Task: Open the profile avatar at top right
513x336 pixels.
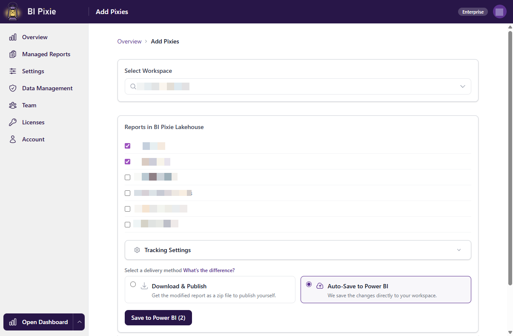Action: [x=499, y=11]
